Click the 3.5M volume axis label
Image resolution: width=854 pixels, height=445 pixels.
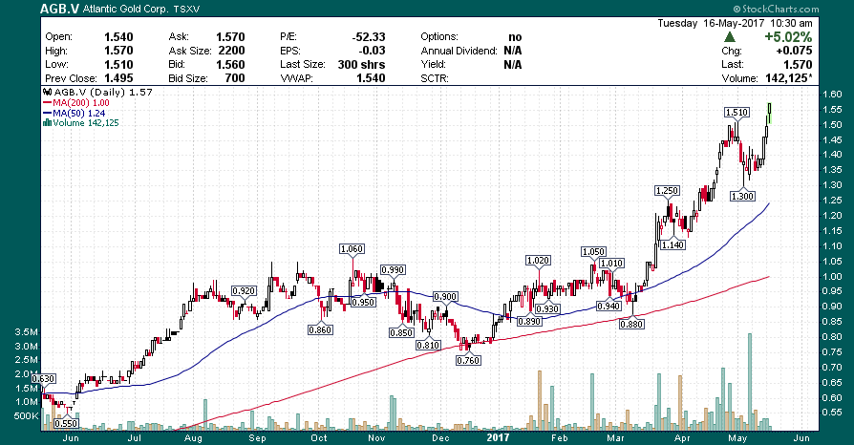click(x=26, y=332)
